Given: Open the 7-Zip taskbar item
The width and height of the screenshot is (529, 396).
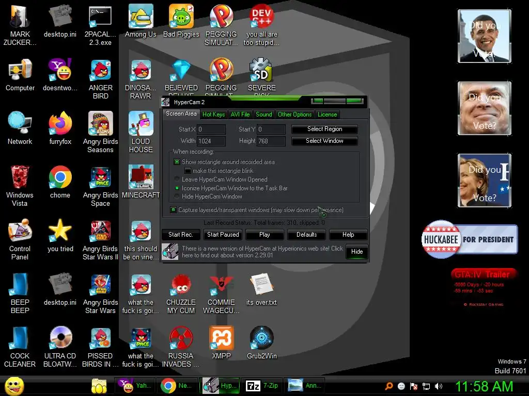Looking at the screenshot, I should click(262, 386).
